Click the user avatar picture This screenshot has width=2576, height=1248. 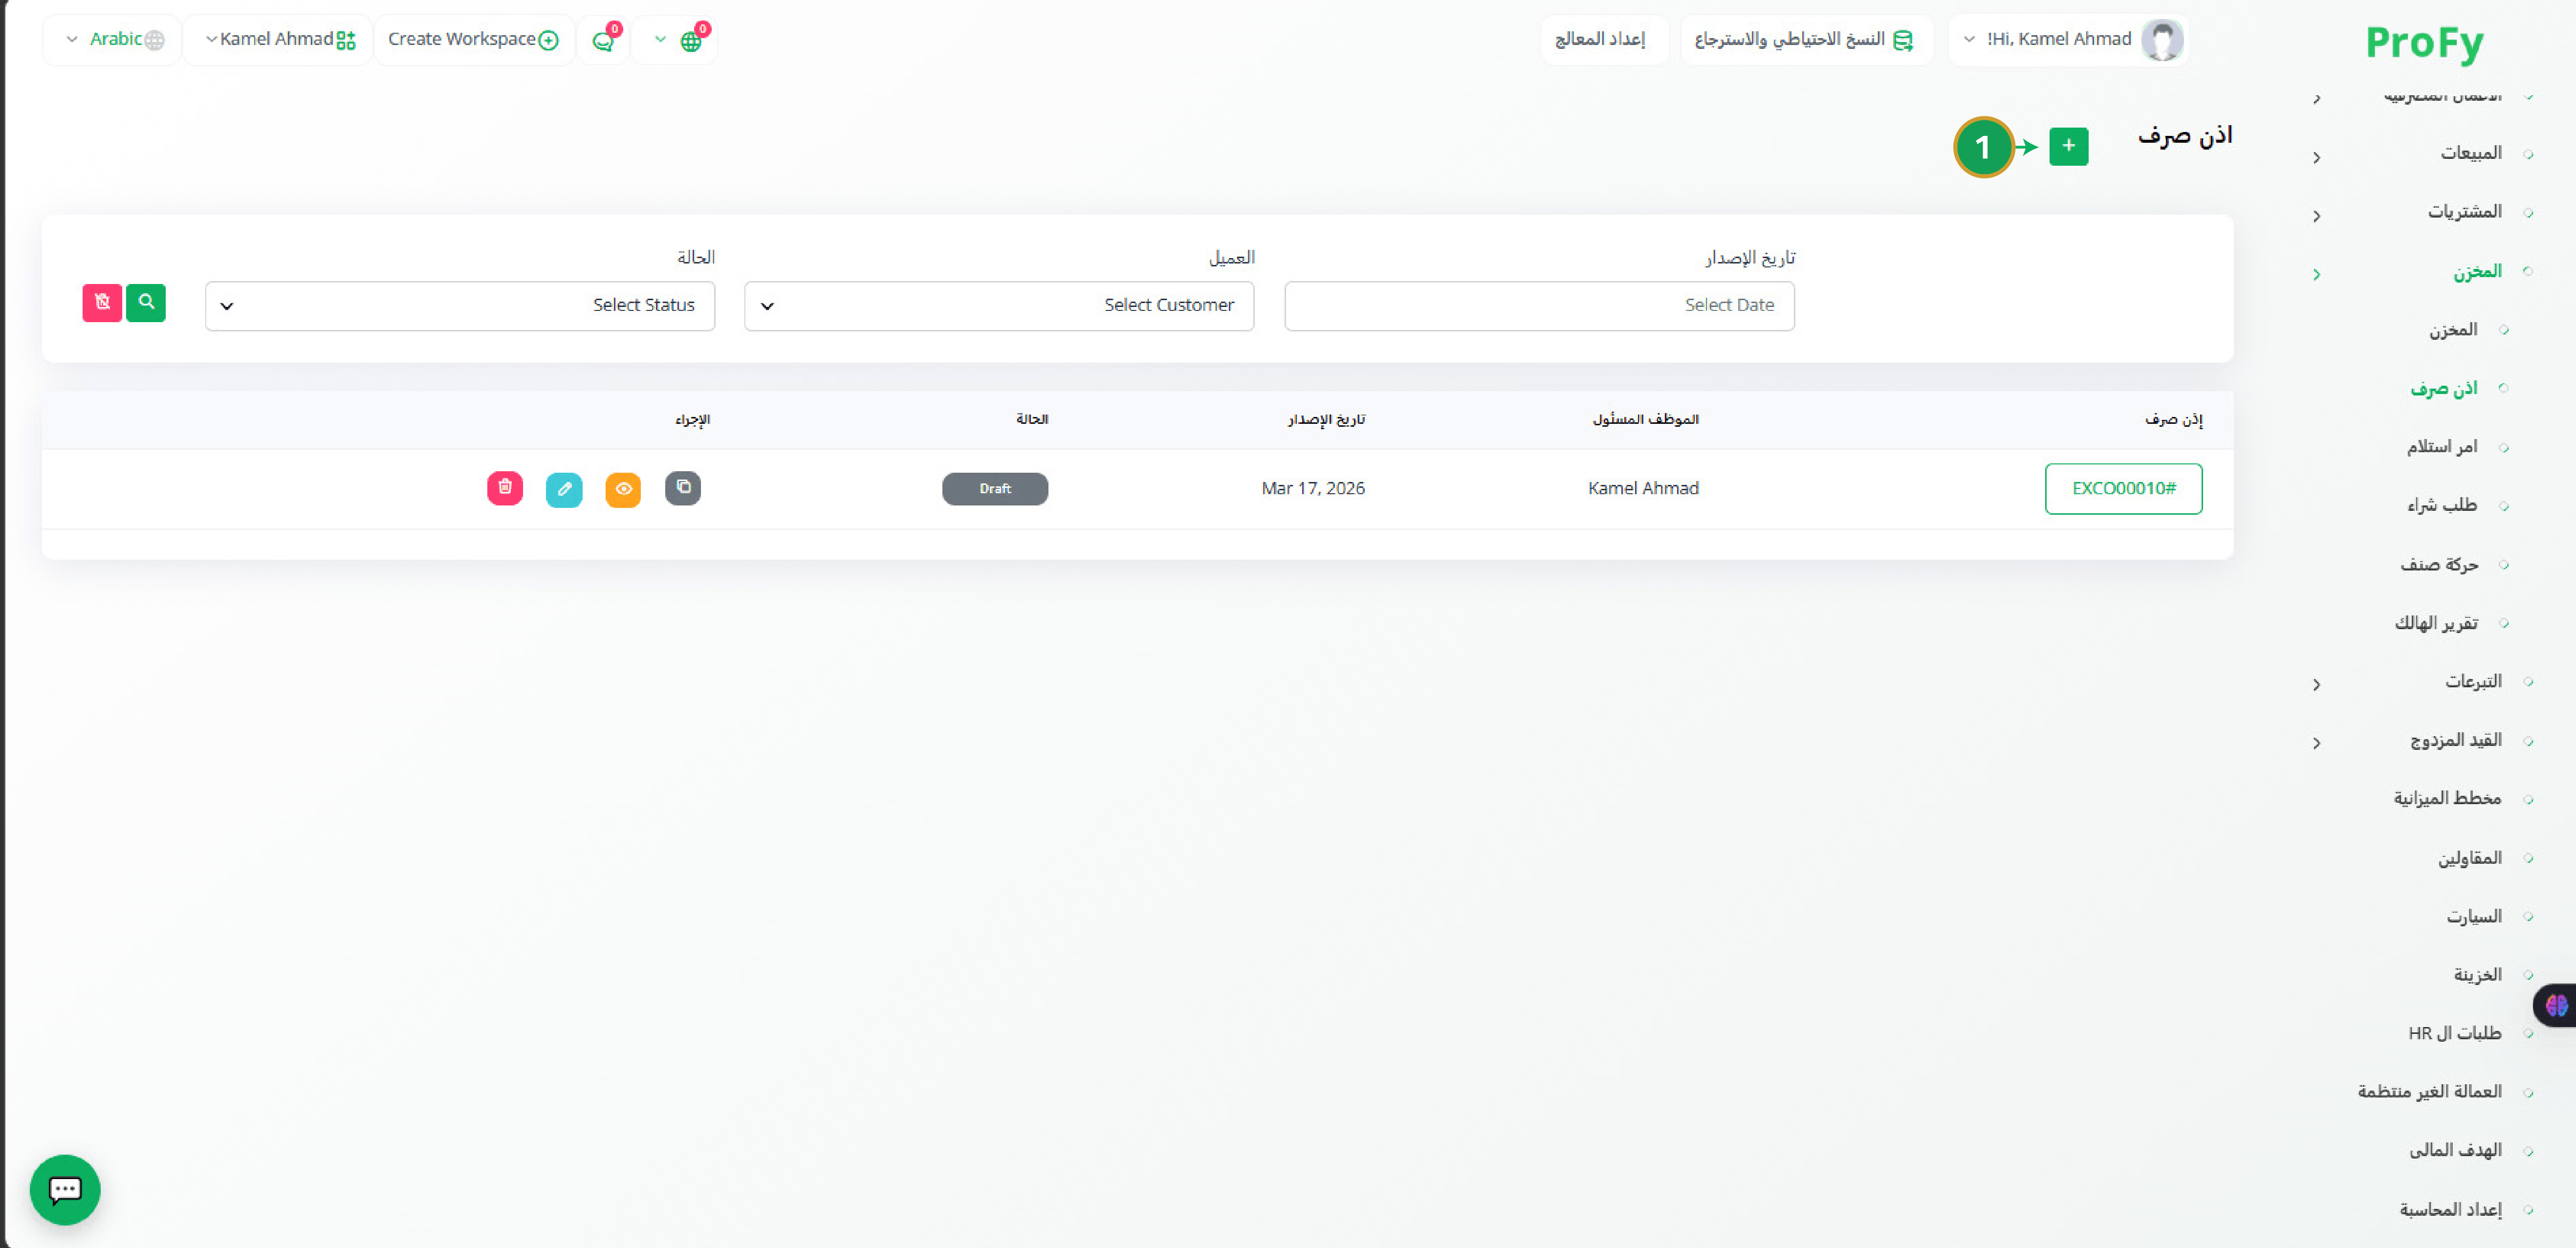[2161, 40]
